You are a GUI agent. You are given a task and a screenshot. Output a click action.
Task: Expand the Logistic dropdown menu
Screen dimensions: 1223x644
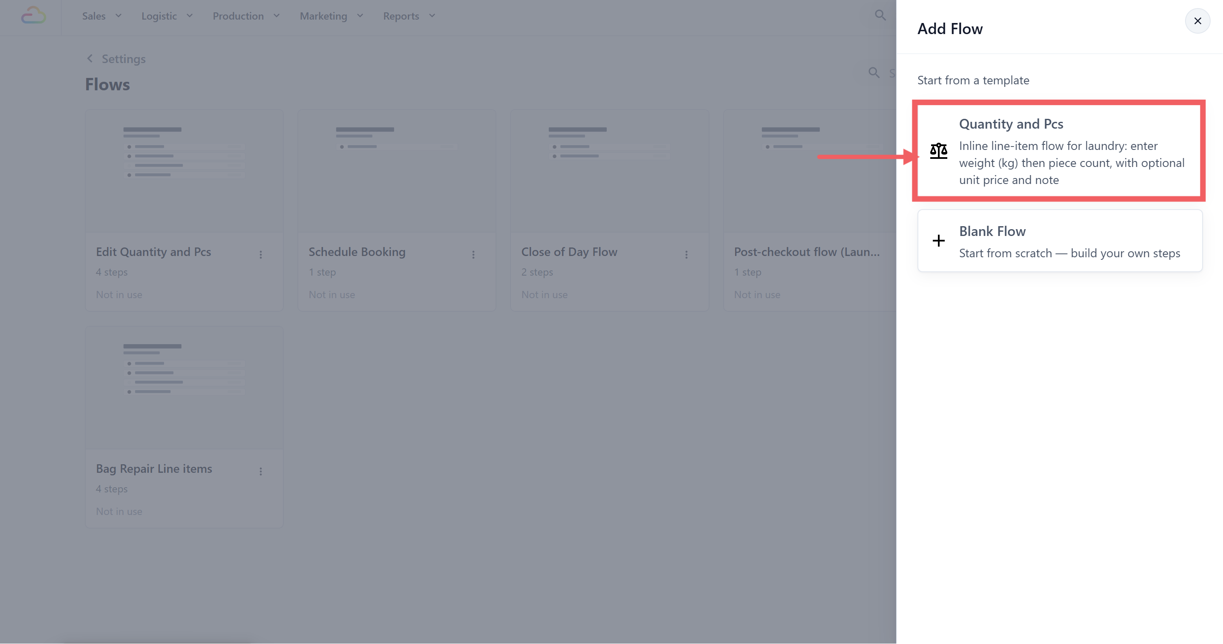(167, 16)
